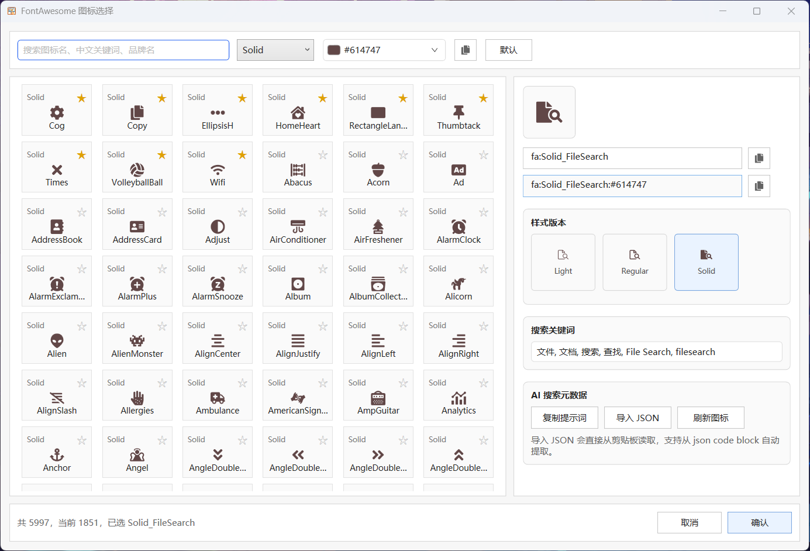Switch to the Light style version
Viewport: 810px width, 551px height.
(x=563, y=262)
